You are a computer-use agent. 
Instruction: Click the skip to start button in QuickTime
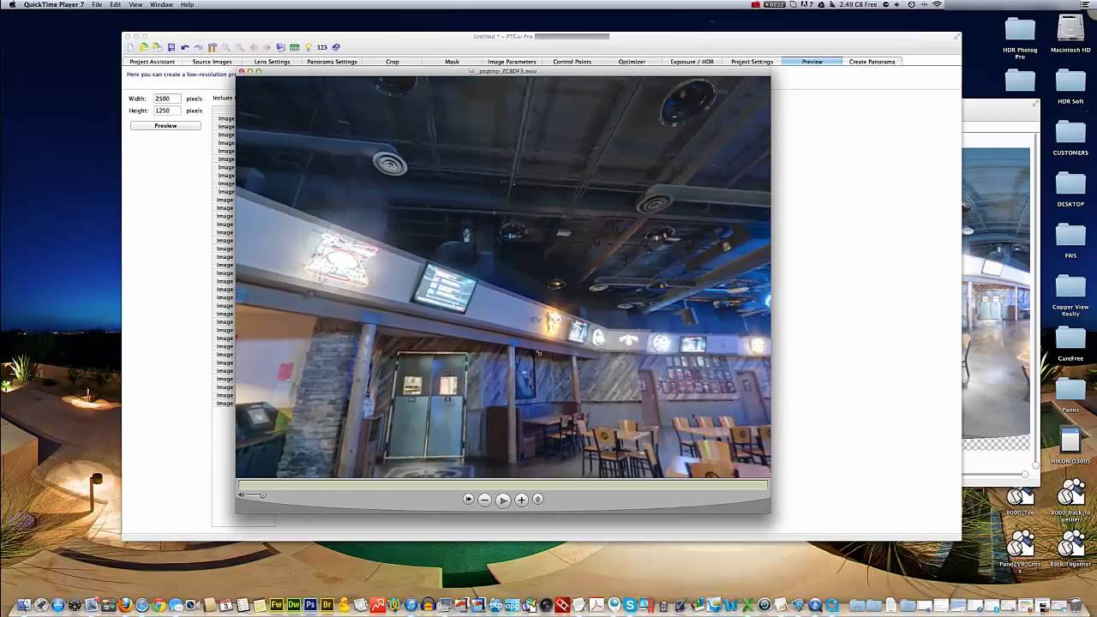[468, 499]
